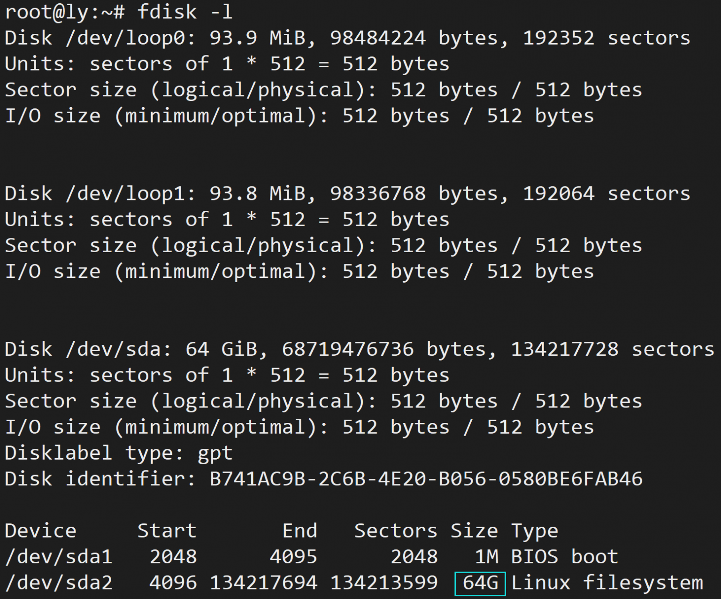Click the End column header
Screen dimensions: 721x599
coord(299,531)
